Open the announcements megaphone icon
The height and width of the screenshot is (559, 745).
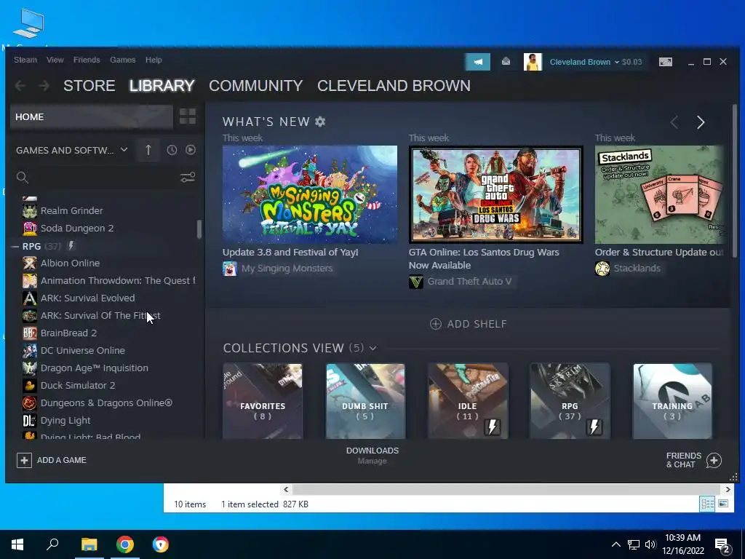(477, 62)
